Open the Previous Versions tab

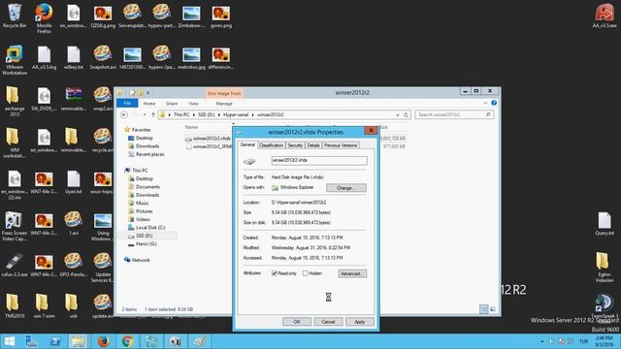[x=341, y=145]
